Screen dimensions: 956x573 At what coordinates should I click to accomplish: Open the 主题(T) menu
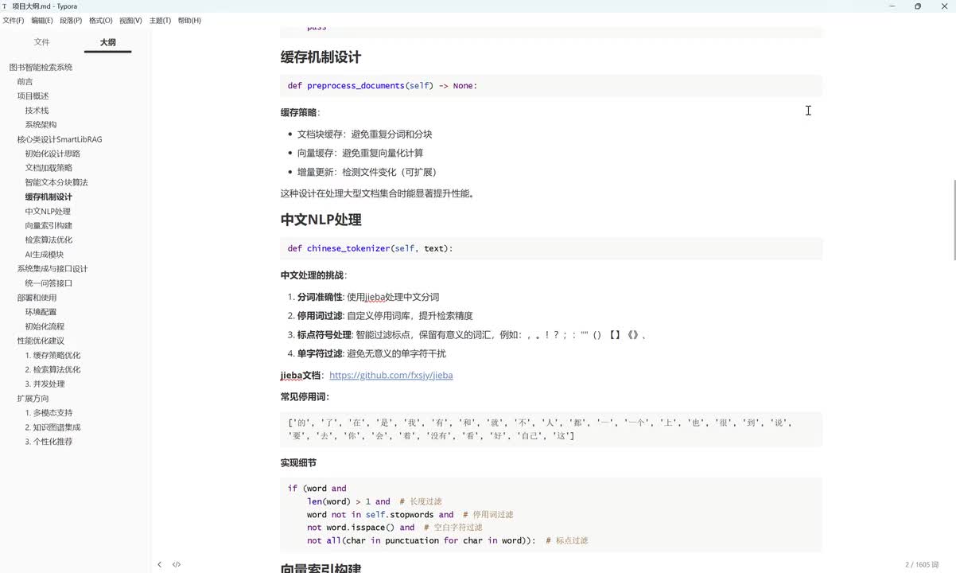(x=160, y=21)
